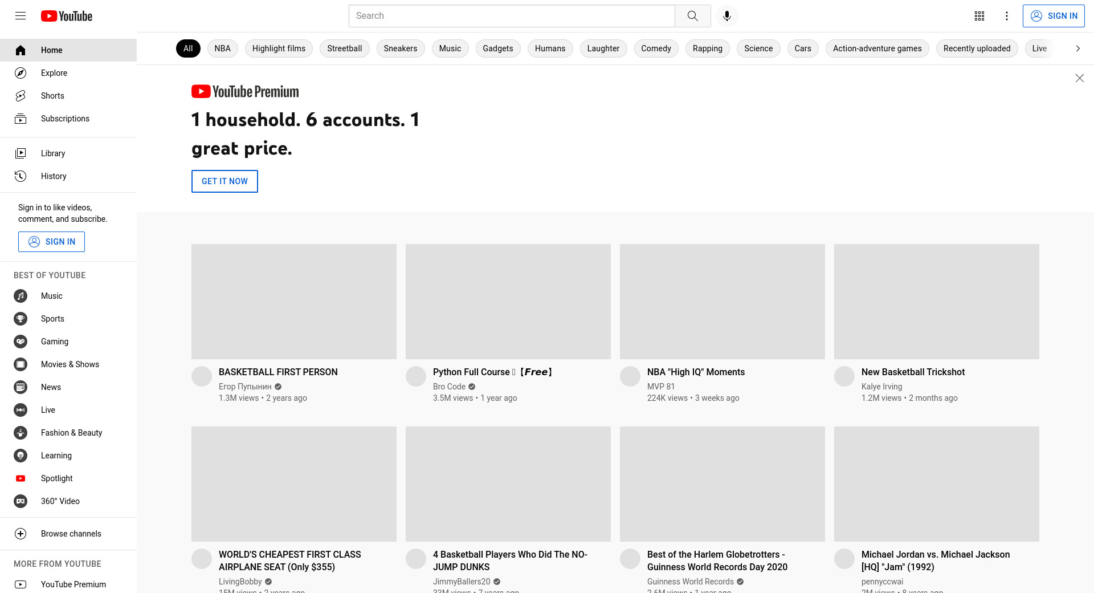Click the Explore compass icon
This screenshot has width=1094, height=593.
(x=21, y=73)
